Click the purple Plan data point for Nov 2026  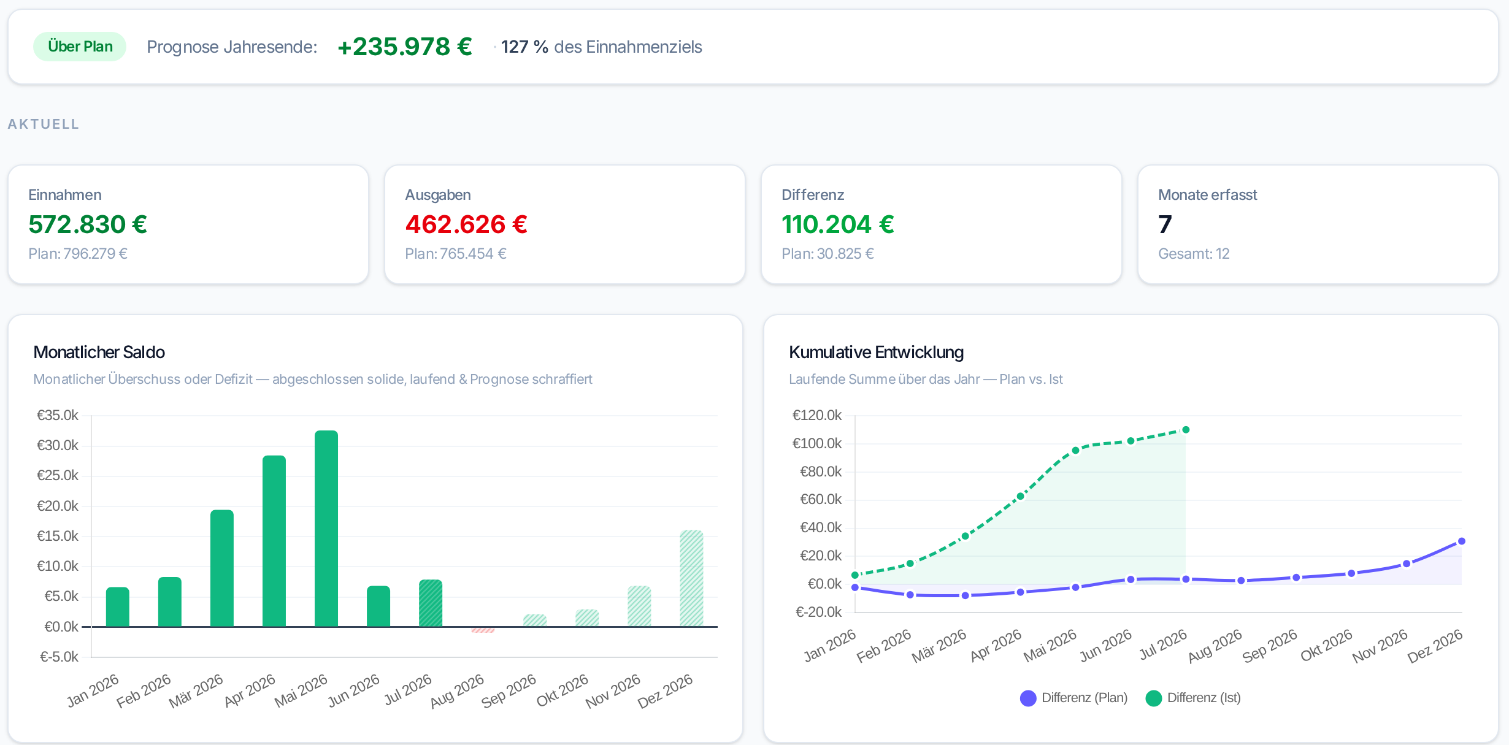(x=1407, y=564)
